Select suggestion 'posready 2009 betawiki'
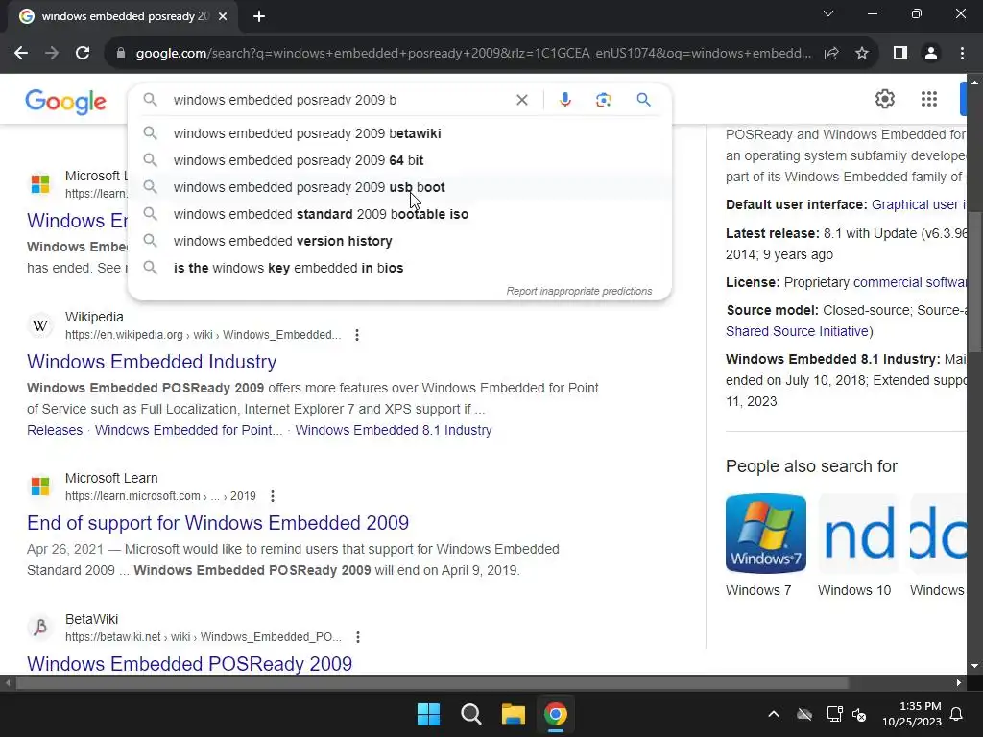This screenshot has width=983, height=737. coord(399,133)
